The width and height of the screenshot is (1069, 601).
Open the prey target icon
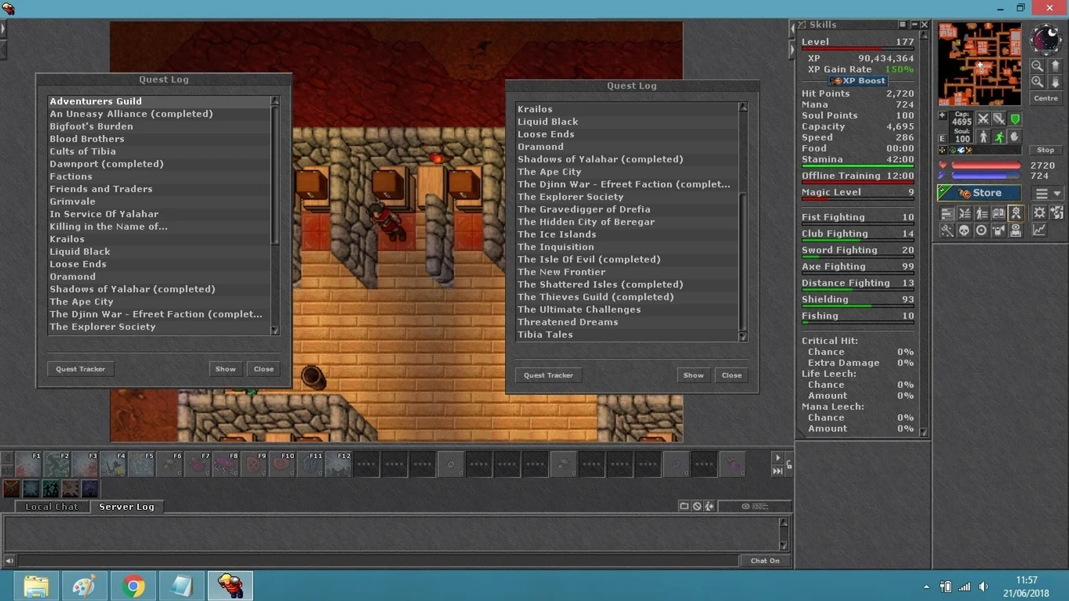pos(981,231)
